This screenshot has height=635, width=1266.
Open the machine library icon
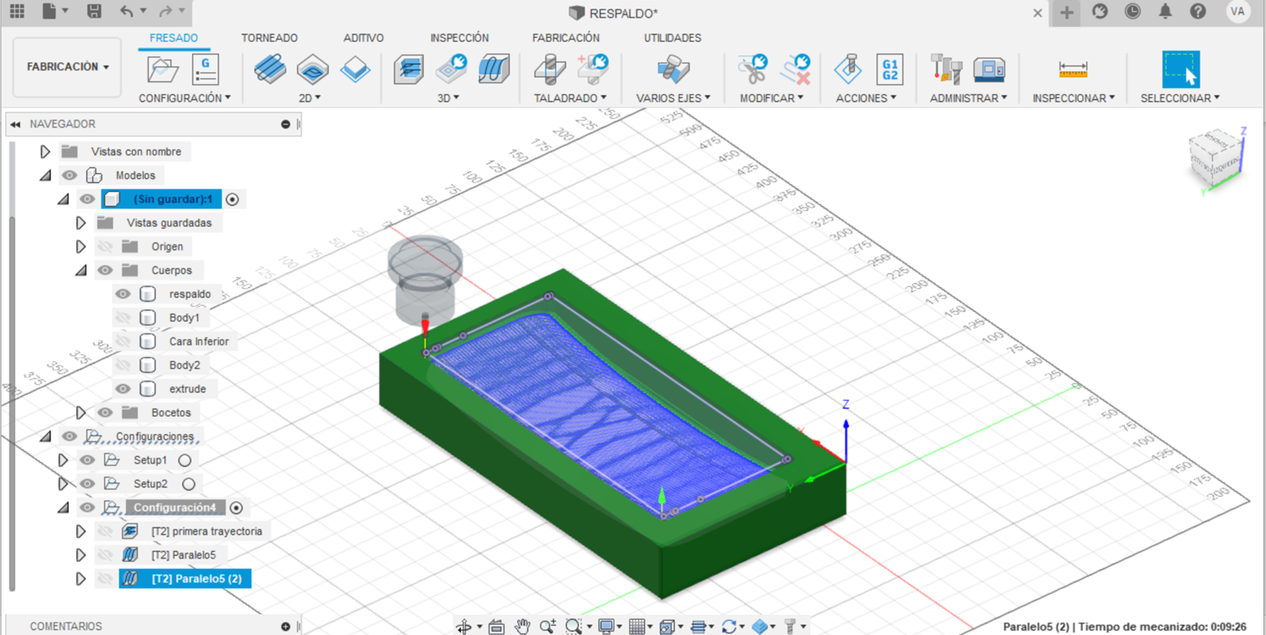coord(990,69)
